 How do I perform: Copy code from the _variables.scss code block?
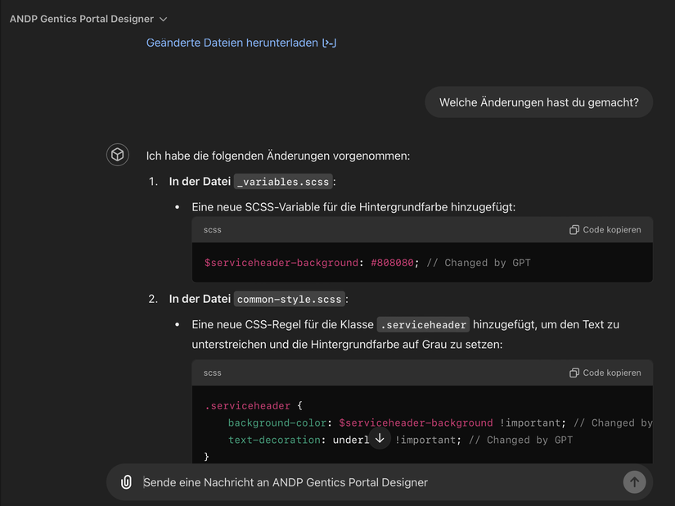tap(605, 230)
